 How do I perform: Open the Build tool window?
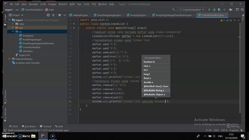tap(59, 126)
